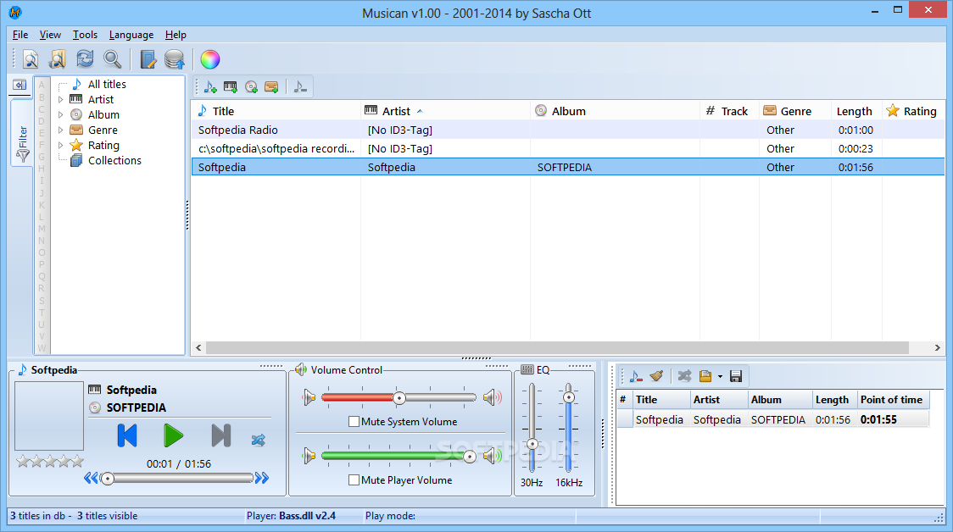953x532 pixels.
Task: Sort by the Genre column header
Action: pyautogui.click(x=795, y=111)
